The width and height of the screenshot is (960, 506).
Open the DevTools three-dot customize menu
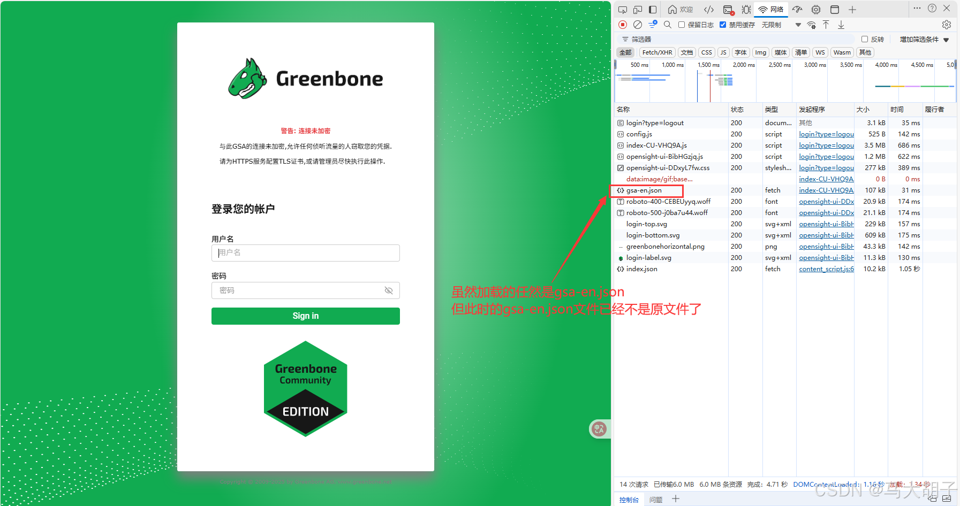coord(917,8)
